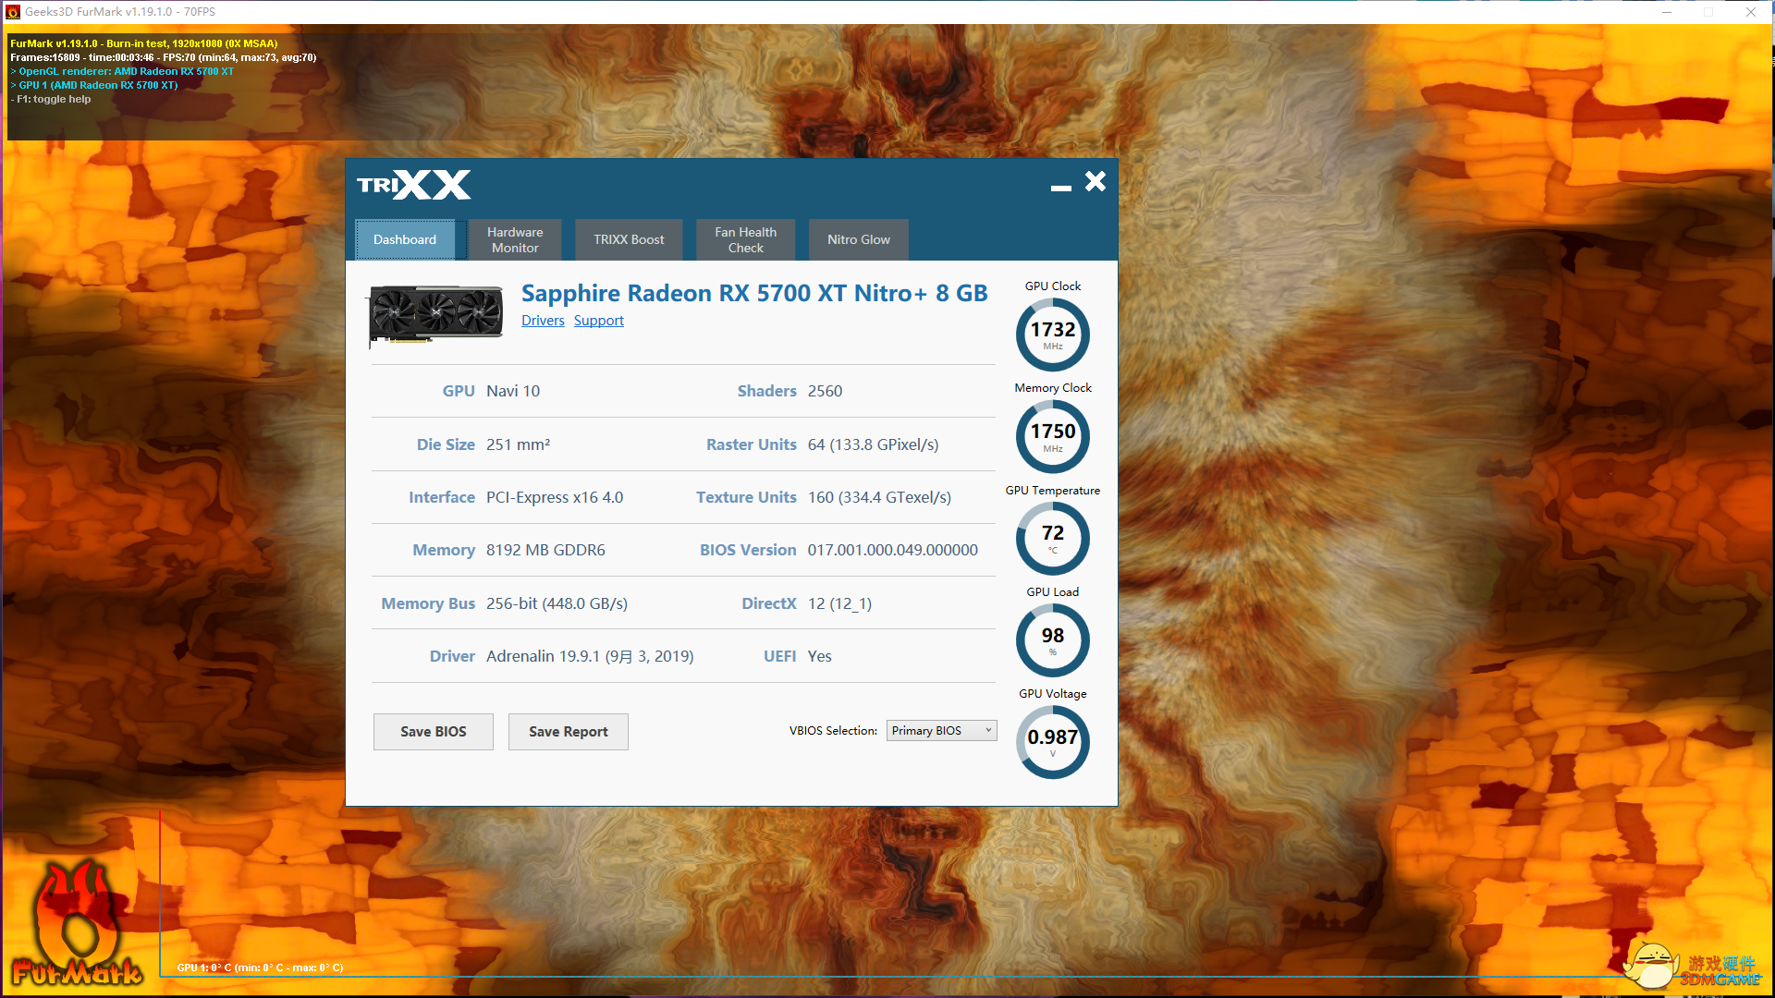The width and height of the screenshot is (1775, 998).
Task: Click the GPU Clock gauge
Action: (1053, 335)
